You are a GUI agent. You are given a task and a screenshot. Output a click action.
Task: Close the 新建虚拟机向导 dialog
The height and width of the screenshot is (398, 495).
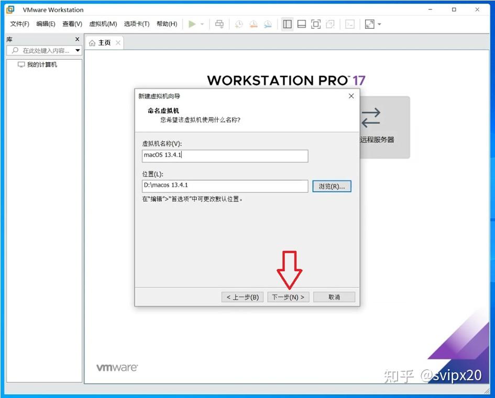click(351, 96)
